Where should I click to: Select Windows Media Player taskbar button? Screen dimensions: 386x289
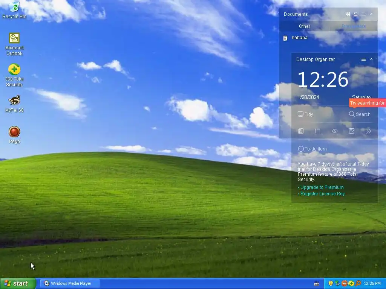70,283
